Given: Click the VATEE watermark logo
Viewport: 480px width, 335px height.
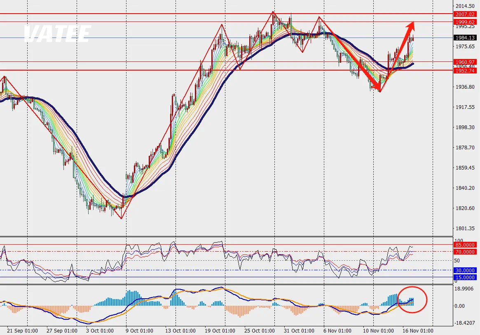Looking at the screenshot, I should pyautogui.click(x=56, y=34).
